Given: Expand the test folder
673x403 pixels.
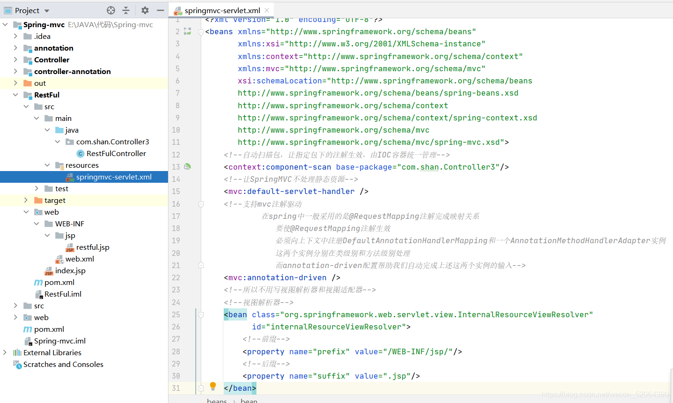Looking at the screenshot, I should tap(37, 188).
